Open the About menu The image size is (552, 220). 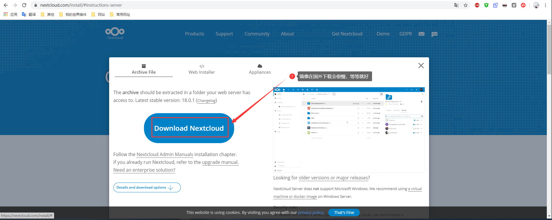pos(287,34)
